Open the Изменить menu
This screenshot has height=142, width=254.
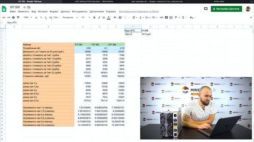pyautogui.click(x=24, y=11)
